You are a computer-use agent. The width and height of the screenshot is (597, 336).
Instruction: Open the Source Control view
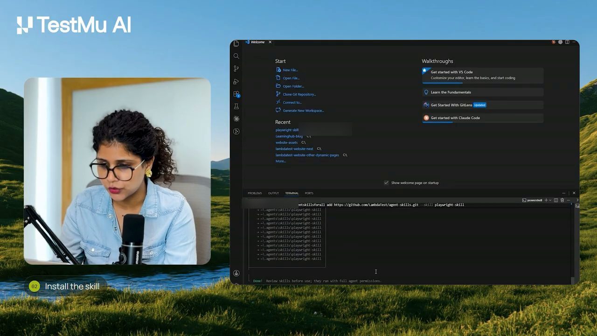click(236, 69)
